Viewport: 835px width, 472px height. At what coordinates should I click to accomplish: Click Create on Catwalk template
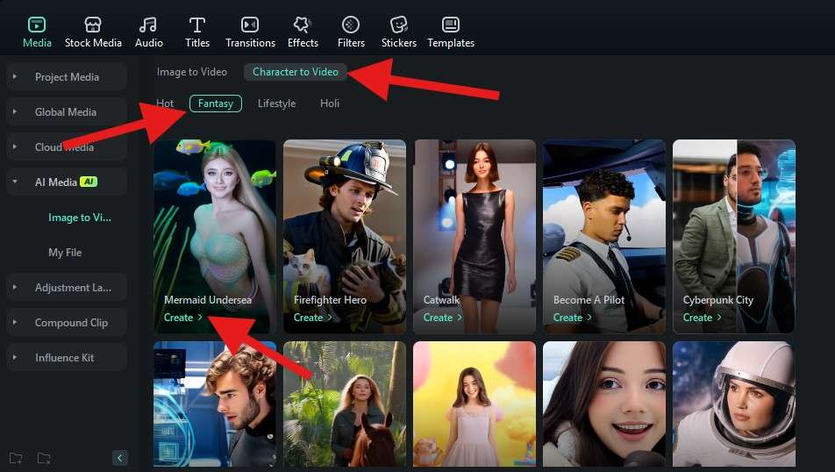(x=442, y=318)
